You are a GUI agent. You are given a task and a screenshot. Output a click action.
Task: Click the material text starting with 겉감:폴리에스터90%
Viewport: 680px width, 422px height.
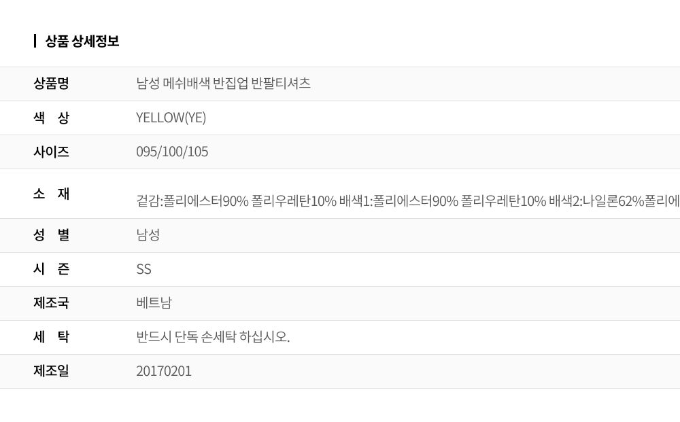coord(407,201)
